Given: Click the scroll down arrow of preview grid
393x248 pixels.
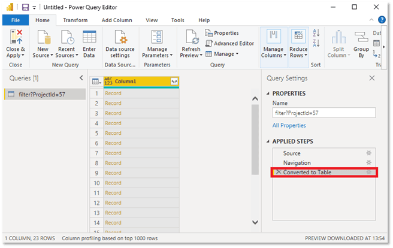Looking at the screenshot, I should [x=255, y=222].
